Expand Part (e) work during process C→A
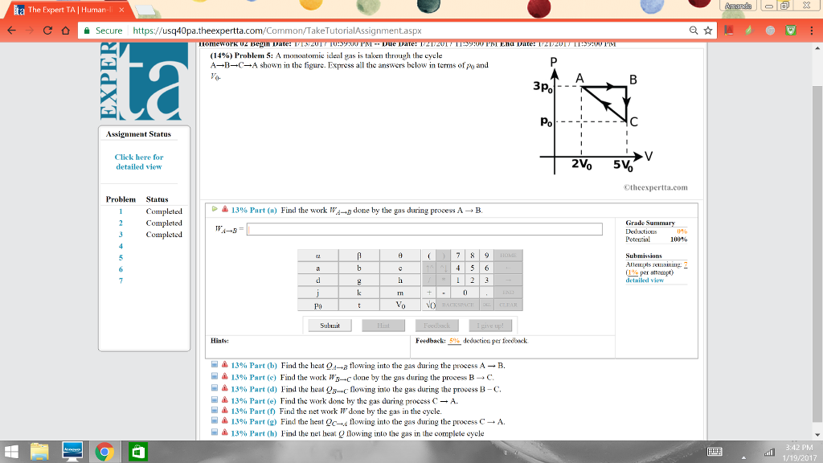This screenshot has height=463, width=823. [x=215, y=399]
